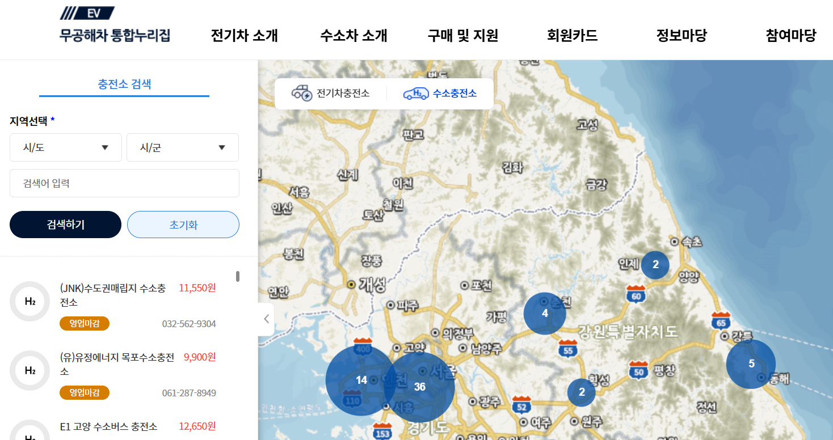
Task: Focus the 검색어 입력 search field
Action: pyautogui.click(x=124, y=183)
